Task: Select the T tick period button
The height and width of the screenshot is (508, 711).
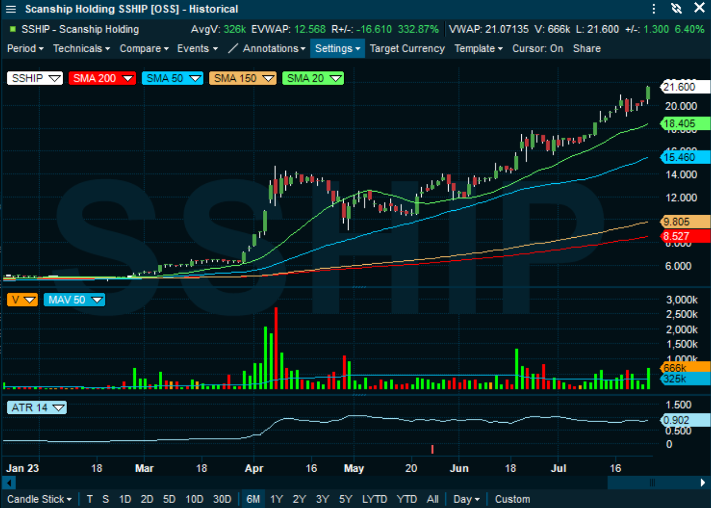Action: point(89,499)
